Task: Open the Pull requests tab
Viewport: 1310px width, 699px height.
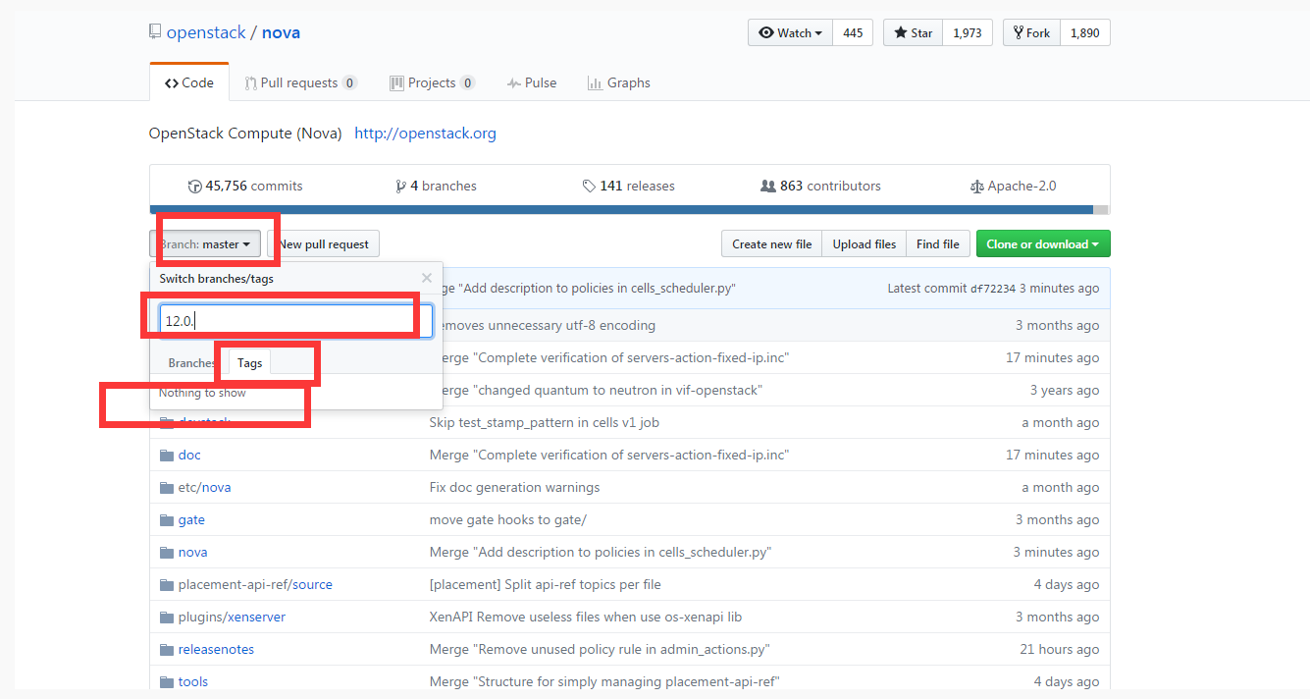Action: pyautogui.click(x=300, y=82)
